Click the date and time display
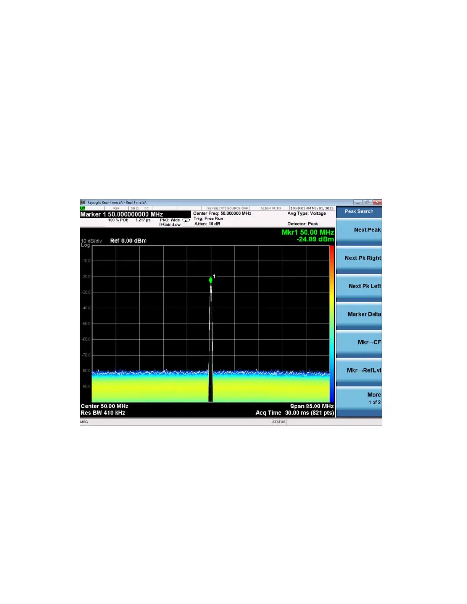The width and height of the screenshot is (467, 604). point(312,208)
